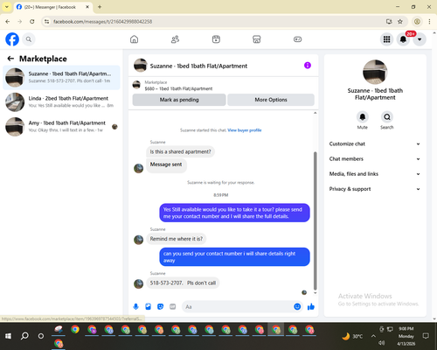Open the Friends icon in top navigation

coord(175,39)
